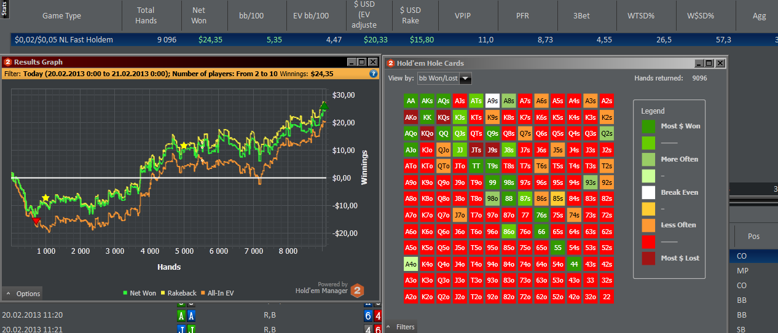Viewport: 778px width, 333px height.
Task: Click the yellow star near 5 000 hands
Action: (184, 146)
